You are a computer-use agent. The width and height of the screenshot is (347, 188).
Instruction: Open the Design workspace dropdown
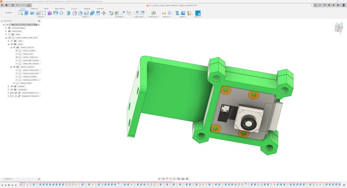tap(9, 13)
